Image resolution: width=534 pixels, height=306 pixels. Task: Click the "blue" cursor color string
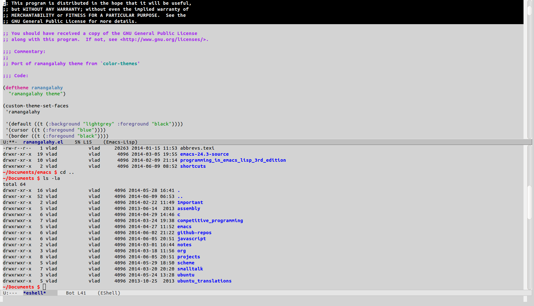point(86,130)
